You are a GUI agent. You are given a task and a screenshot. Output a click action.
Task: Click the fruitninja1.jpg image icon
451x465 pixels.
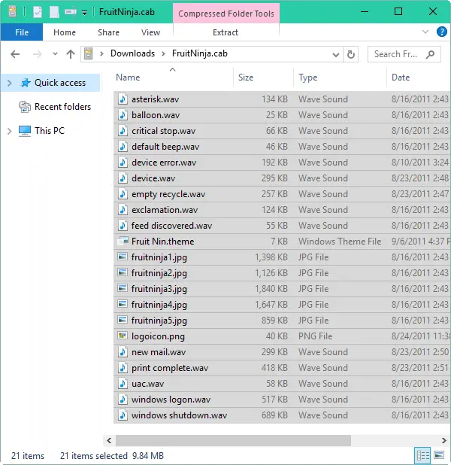(123, 257)
